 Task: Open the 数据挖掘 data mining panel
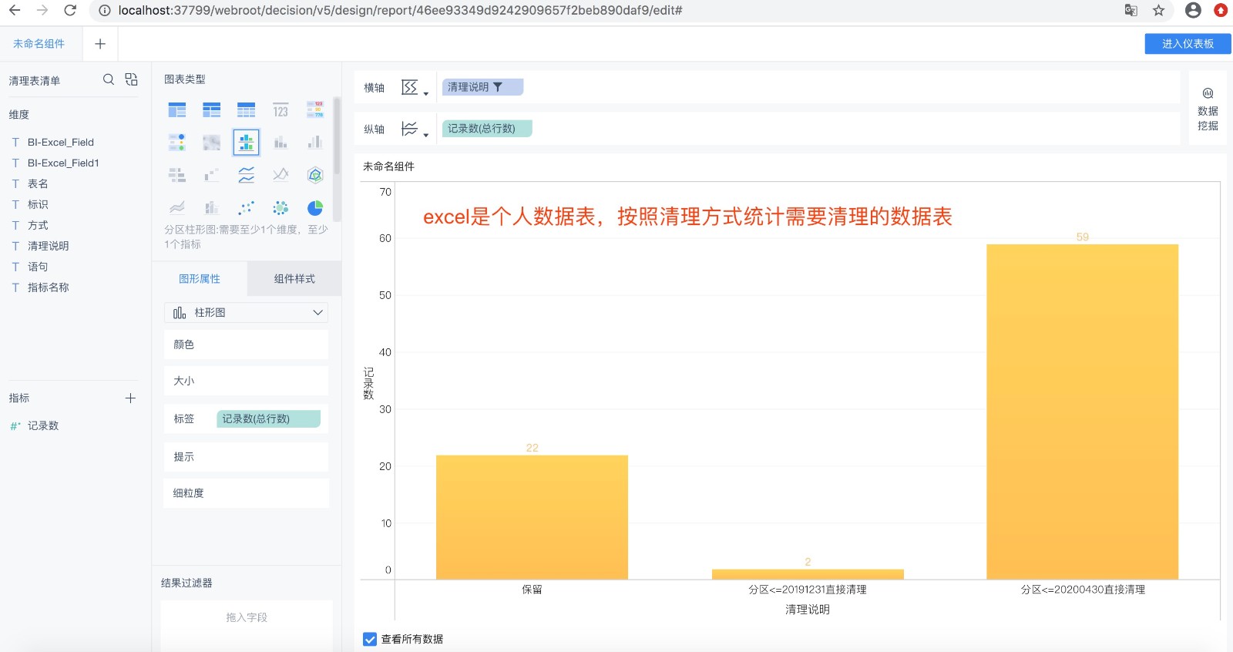tap(1208, 109)
